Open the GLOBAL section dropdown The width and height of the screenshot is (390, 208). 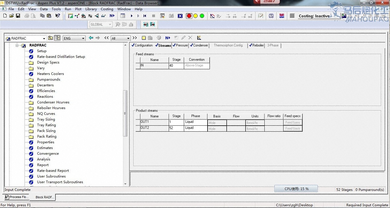110,25
